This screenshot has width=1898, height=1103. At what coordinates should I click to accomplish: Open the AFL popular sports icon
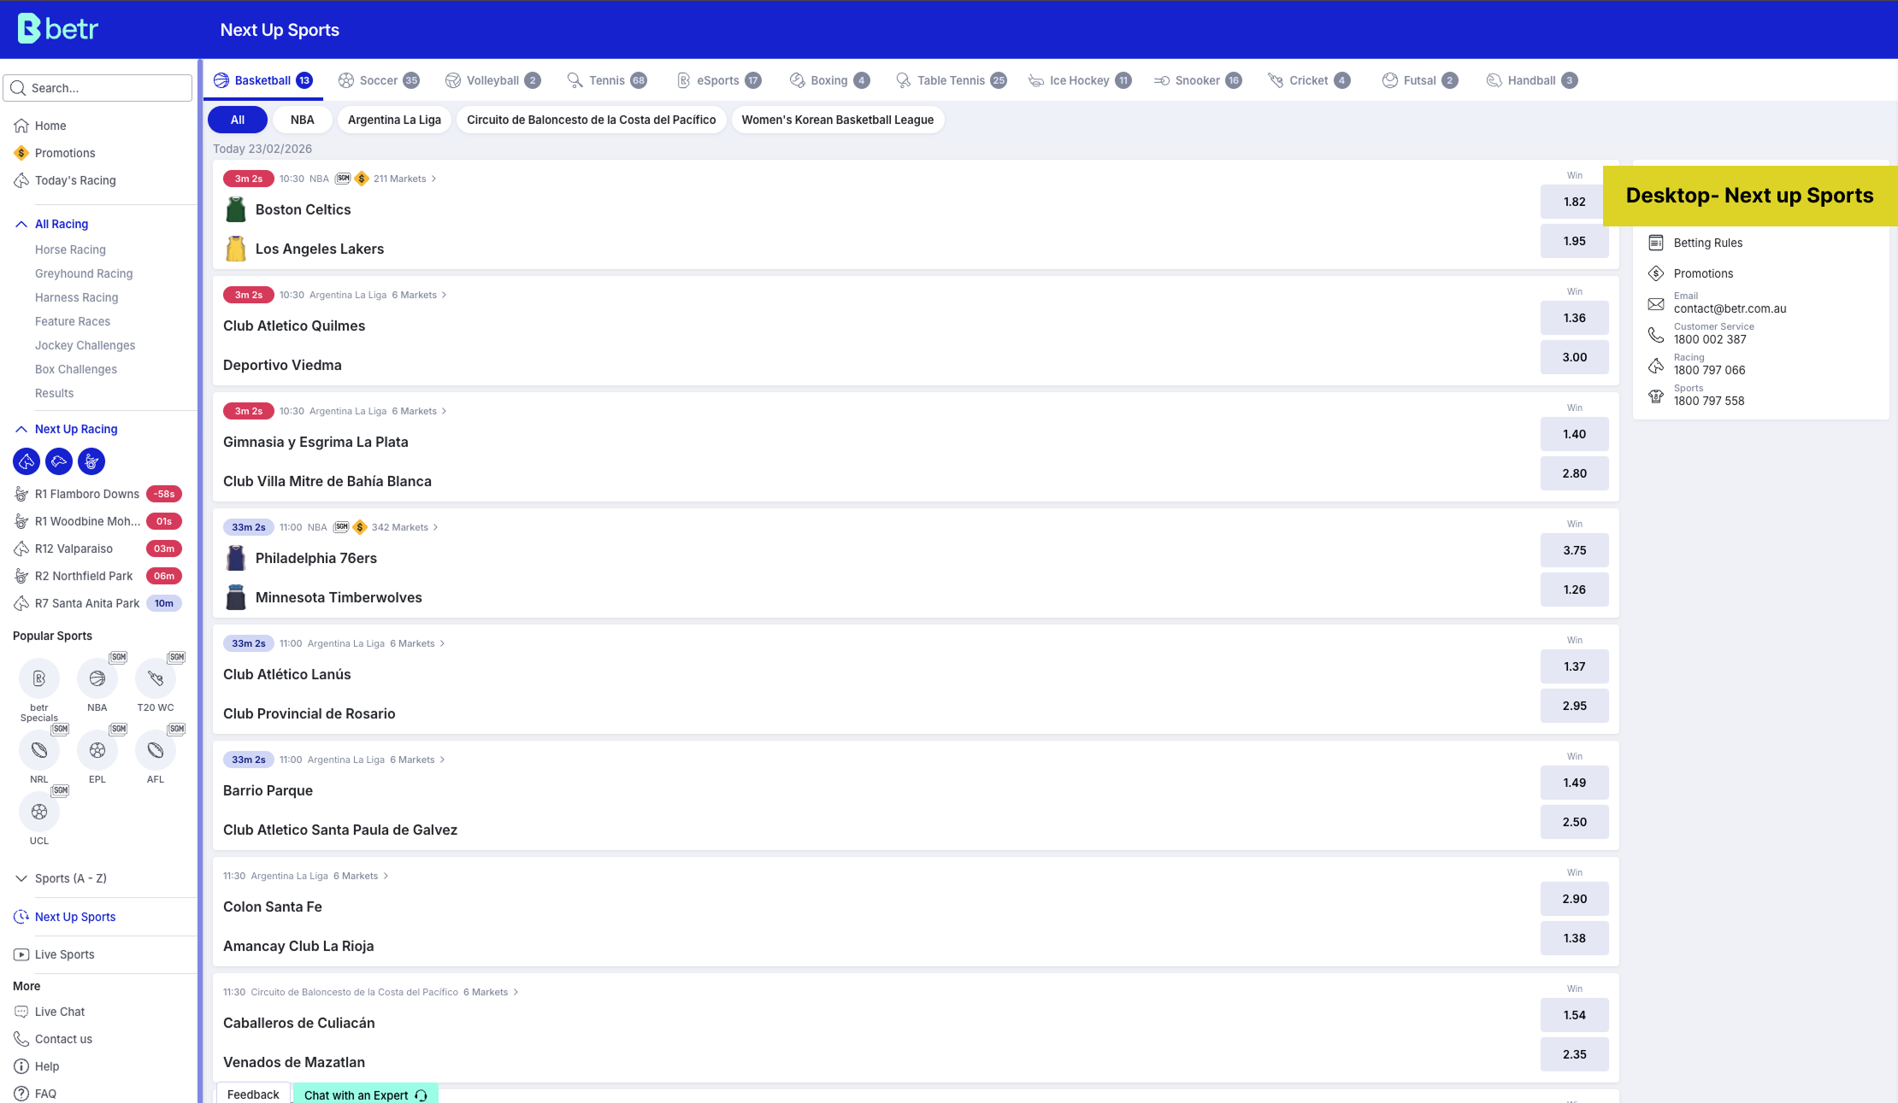(156, 750)
